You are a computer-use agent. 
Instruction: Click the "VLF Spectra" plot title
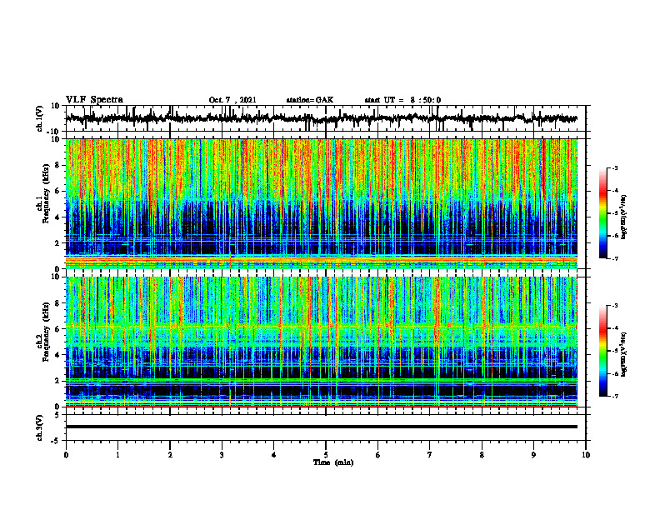click(94, 100)
